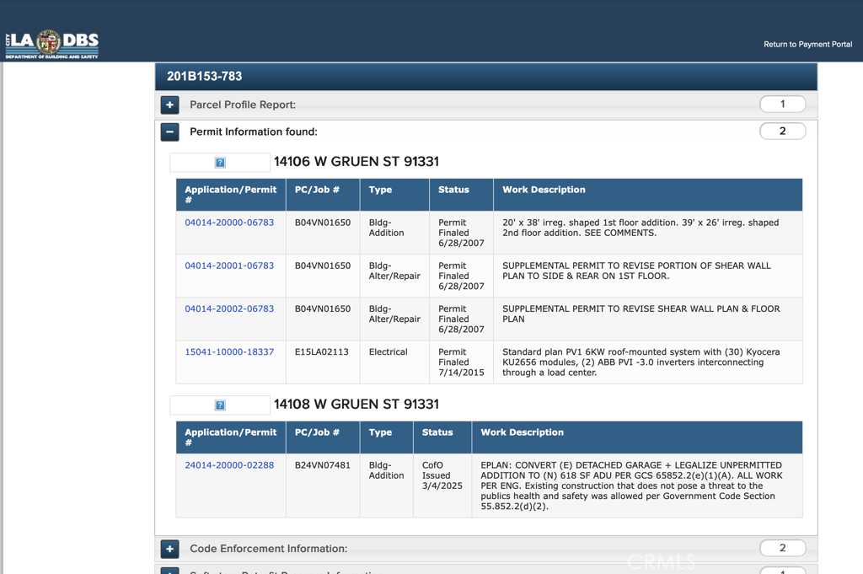Open Return to Payment Portal link
This screenshot has width=863, height=574.
point(807,45)
